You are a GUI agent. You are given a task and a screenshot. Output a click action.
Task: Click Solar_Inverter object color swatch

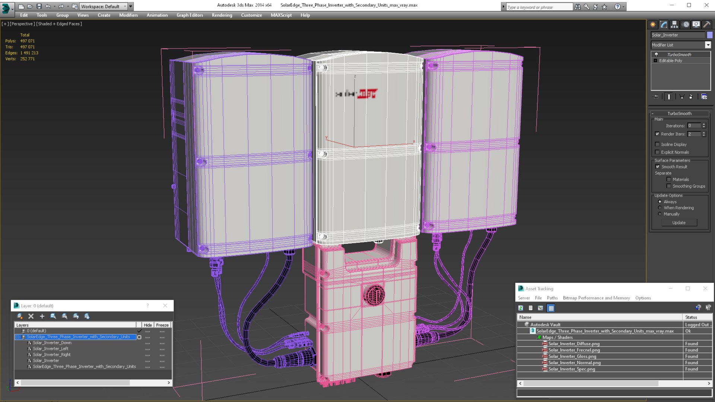(710, 35)
